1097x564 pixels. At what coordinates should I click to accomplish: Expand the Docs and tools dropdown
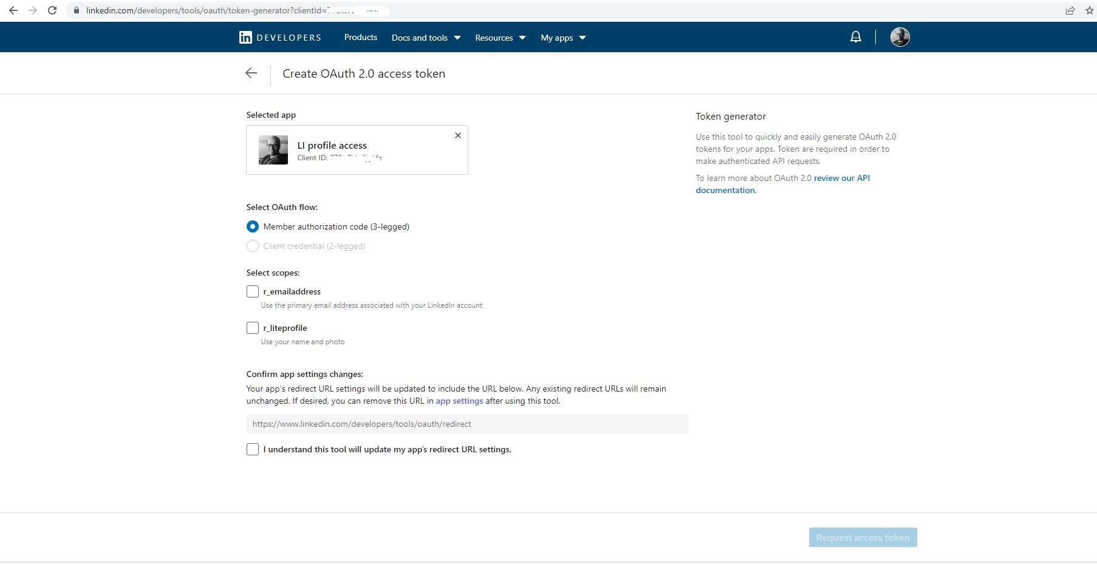(x=426, y=38)
